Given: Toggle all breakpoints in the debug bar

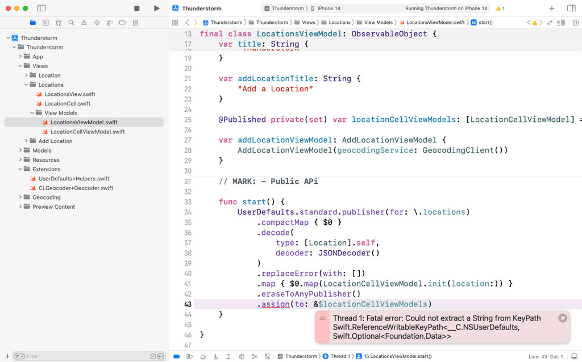Looking at the screenshot, I should (177, 356).
